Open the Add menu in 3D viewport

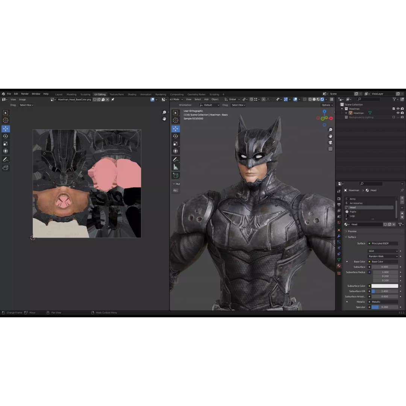[206, 99]
